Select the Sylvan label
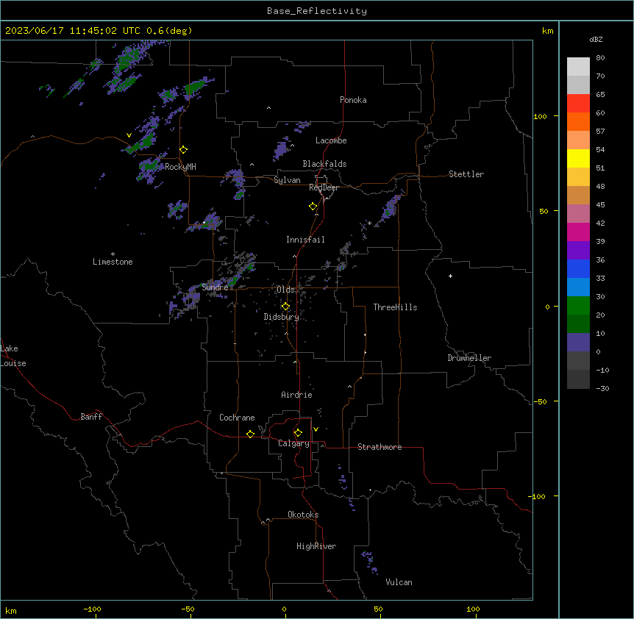634x619 pixels. click(x=287, y=180)
